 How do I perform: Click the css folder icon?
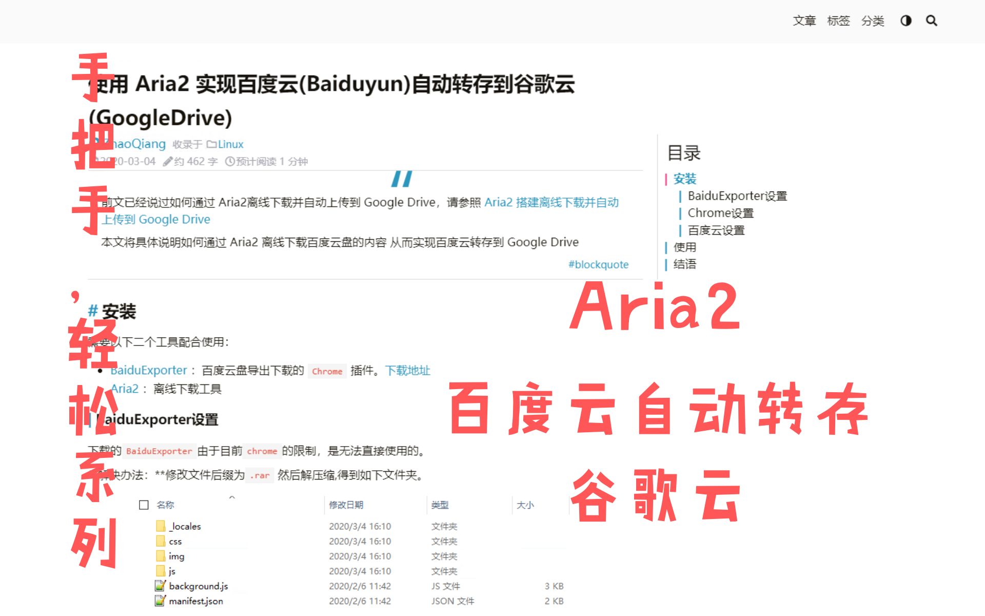(x=161, y=541)
